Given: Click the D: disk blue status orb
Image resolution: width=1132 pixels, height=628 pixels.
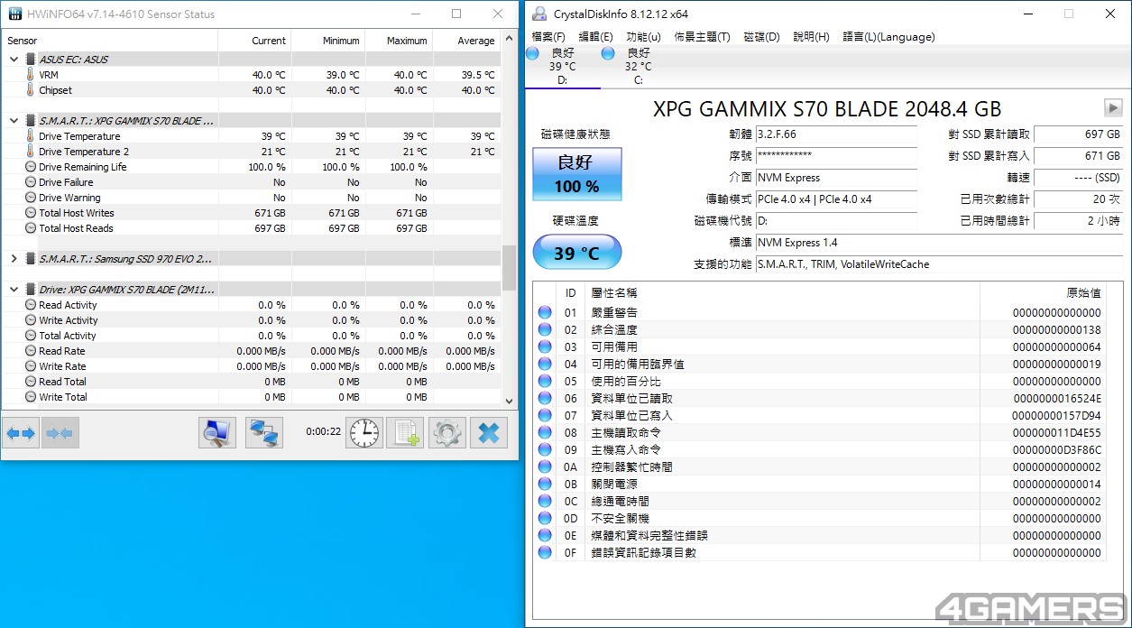Looking at the screenshot, I should tap(533, 53).
